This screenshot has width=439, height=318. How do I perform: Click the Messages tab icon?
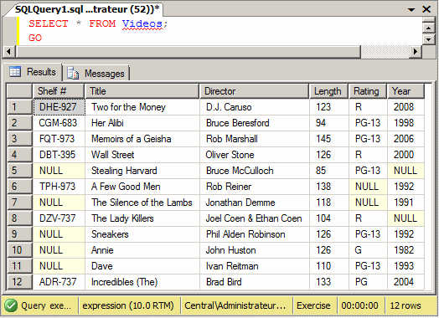click(x=73, y=74)
